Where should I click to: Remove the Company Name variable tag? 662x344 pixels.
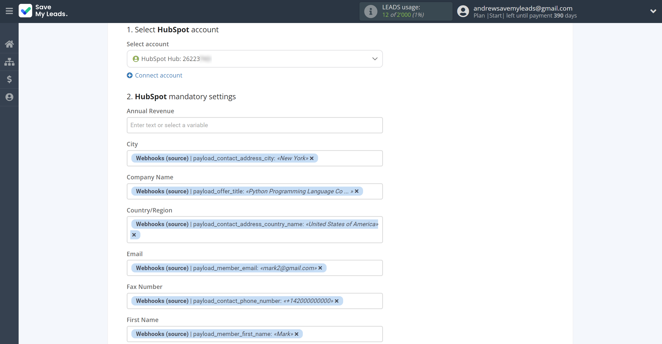357,191
